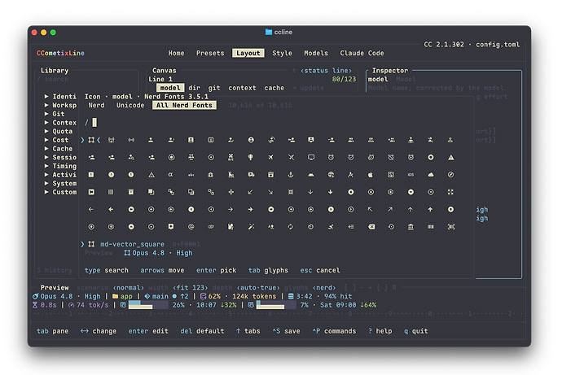562x375 pixels.
Task: Click the ccline folder icon in title bar
Action: pyautogui.click(x=269, y=32)
